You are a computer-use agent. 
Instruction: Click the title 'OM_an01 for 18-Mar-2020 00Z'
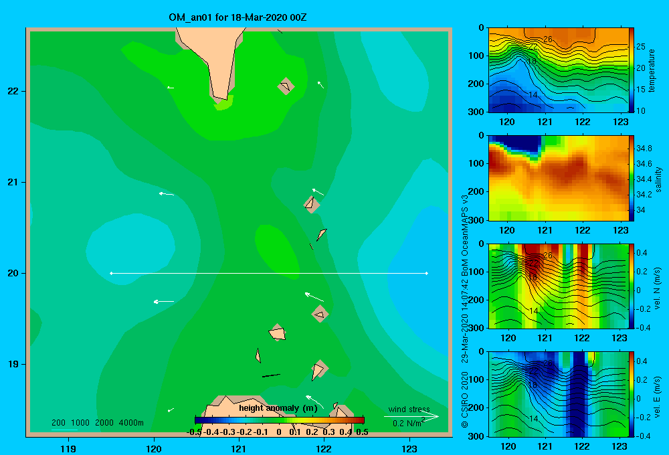[x=237, y=17]
